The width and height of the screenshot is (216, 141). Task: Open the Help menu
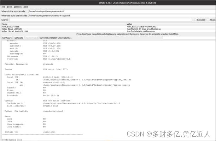(25, 7)
